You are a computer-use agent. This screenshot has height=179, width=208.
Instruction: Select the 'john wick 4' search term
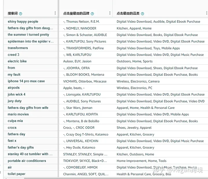pos(16,94)
